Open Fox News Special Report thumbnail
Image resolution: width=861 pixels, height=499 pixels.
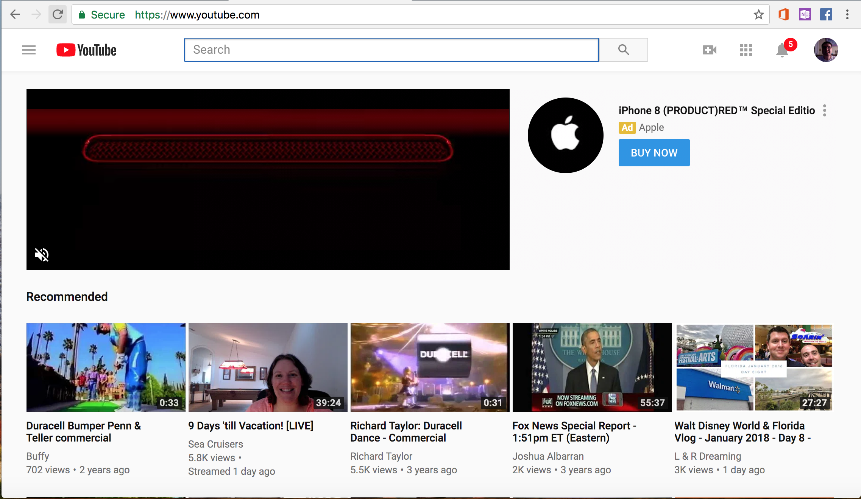point(592,367)
